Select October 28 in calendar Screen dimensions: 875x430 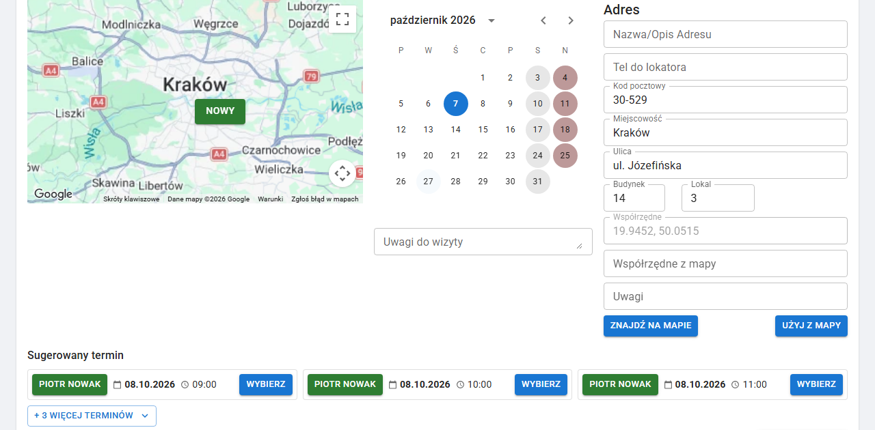tap(456, 182)
